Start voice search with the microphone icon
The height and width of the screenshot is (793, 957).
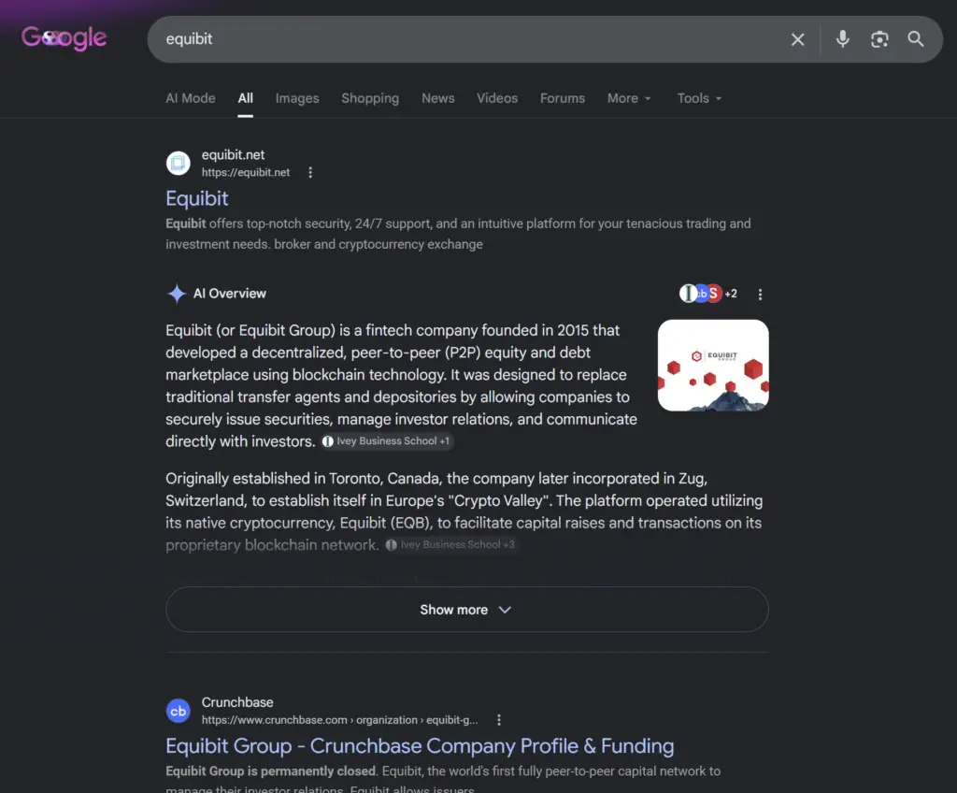[842, 39]
